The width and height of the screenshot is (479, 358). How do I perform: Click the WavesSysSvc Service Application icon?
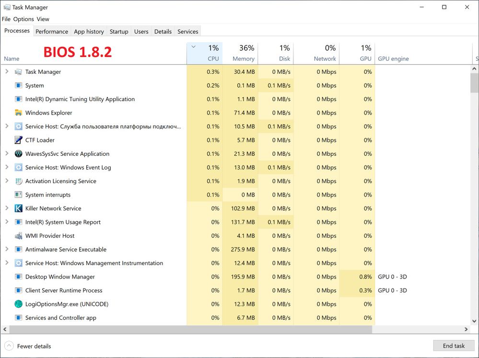(18, 154)
